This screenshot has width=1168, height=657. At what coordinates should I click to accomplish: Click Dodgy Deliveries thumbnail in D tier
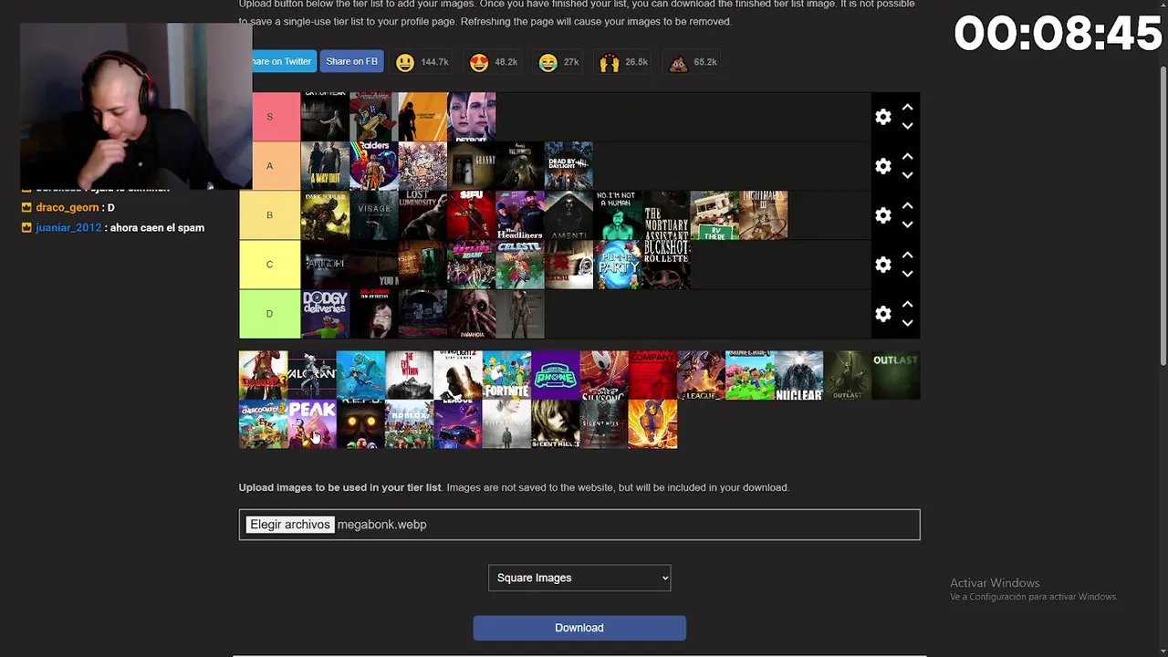(x=325, y=314)
